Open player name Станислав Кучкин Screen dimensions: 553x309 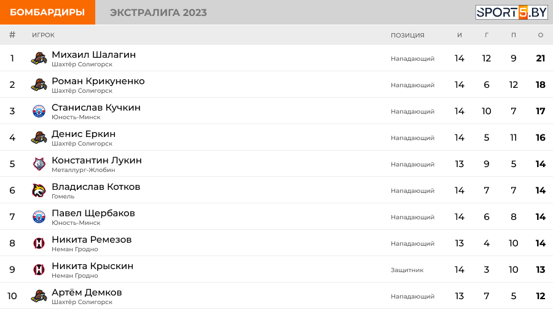(96, 108)
